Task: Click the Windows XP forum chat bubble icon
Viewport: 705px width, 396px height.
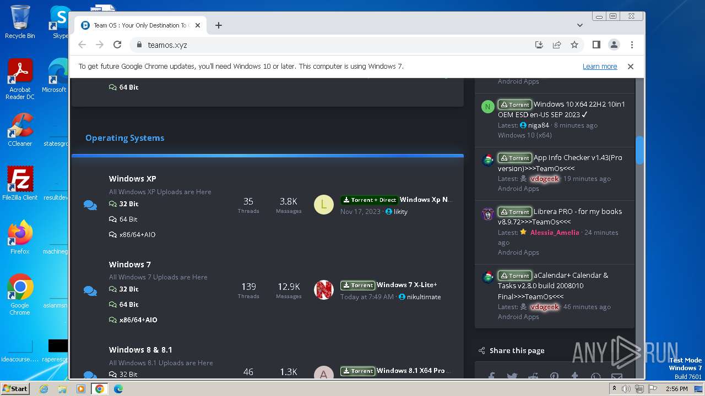Action: coord(90,205)
